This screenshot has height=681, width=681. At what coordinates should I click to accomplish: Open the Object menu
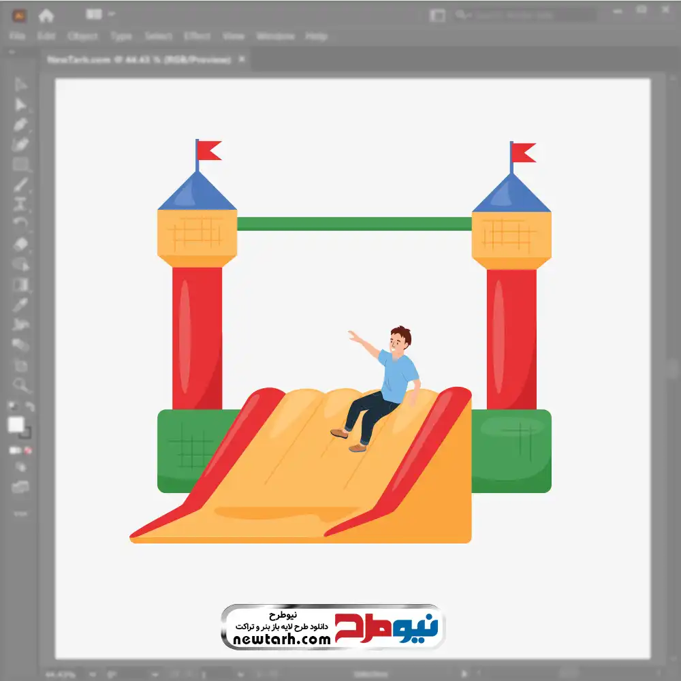(82, 36)
